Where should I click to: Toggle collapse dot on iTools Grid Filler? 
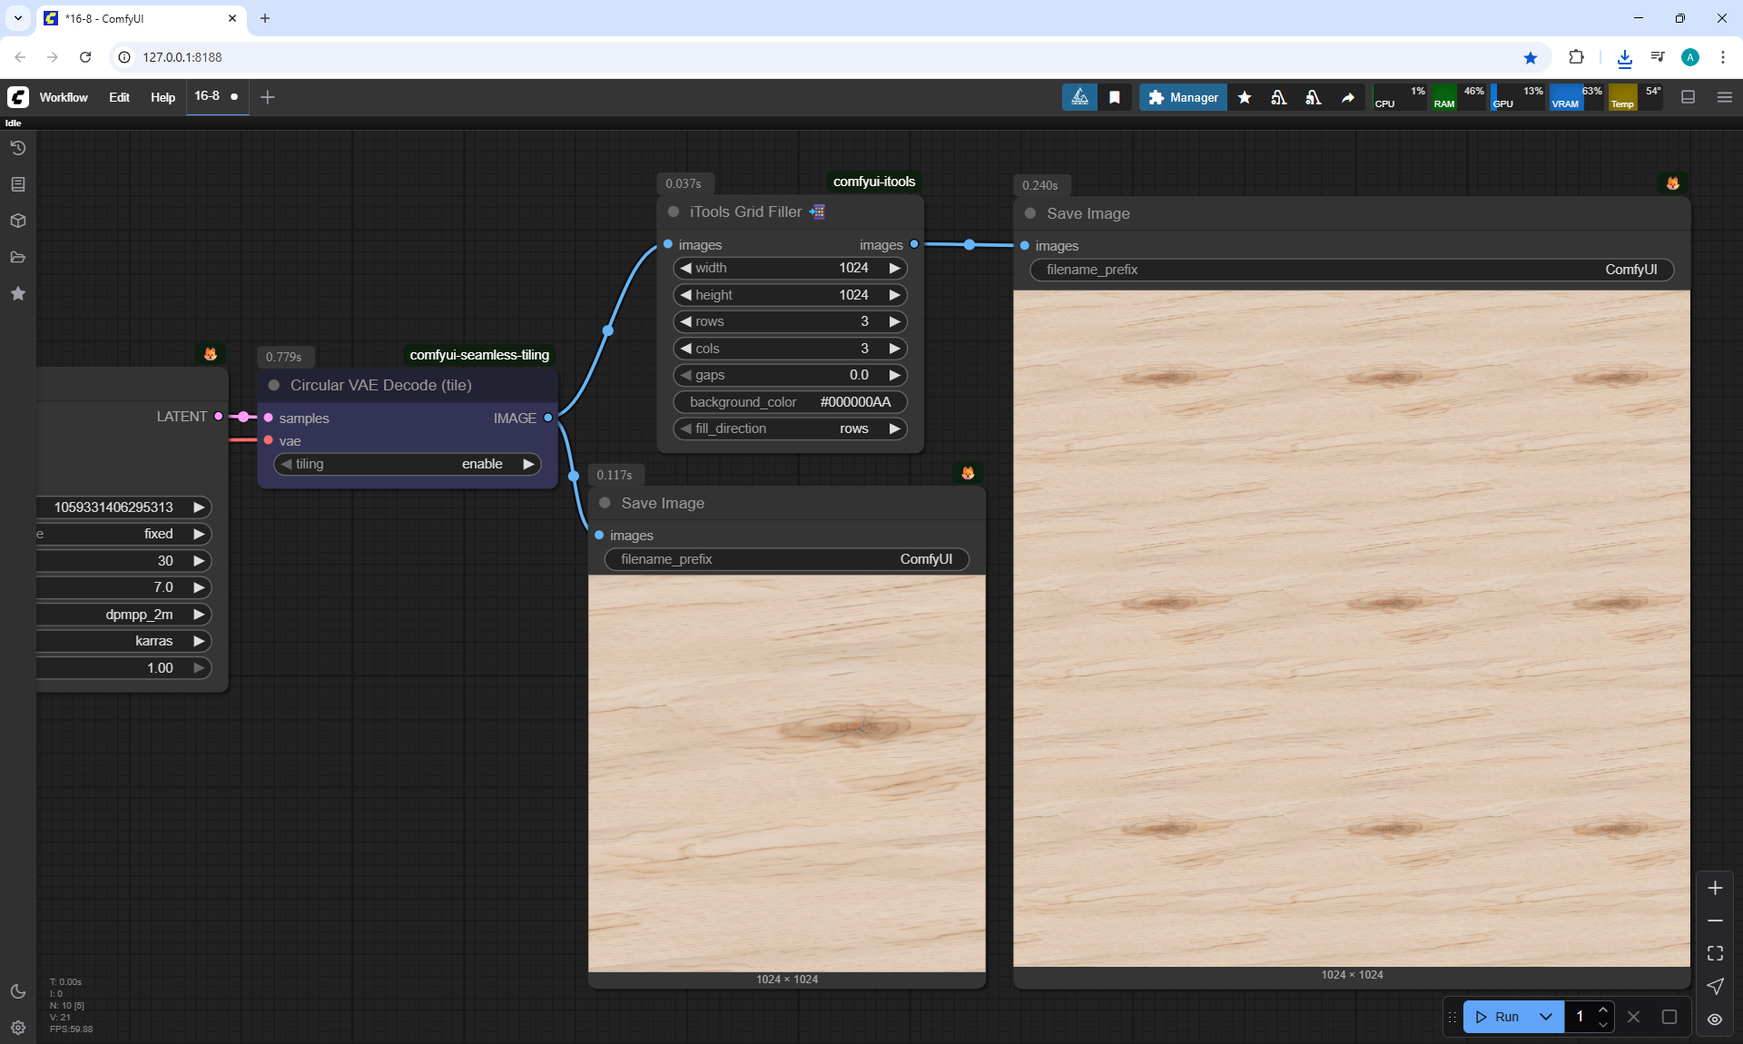click(674, 212)
